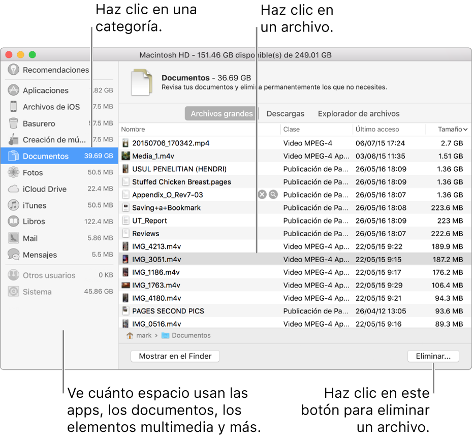473x438 pixels.
Task: Sort by the Último acceso column header
Action: [x=377, y=130]
